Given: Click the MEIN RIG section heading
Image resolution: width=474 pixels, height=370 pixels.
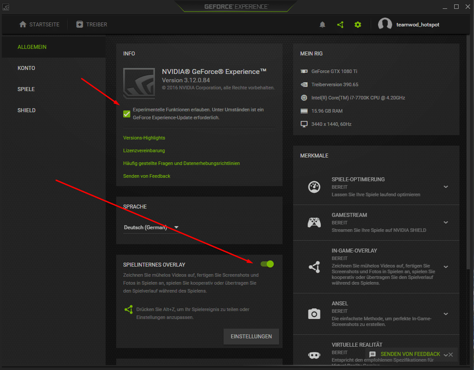Looking at the screenshot, I should tap(311, 54).
